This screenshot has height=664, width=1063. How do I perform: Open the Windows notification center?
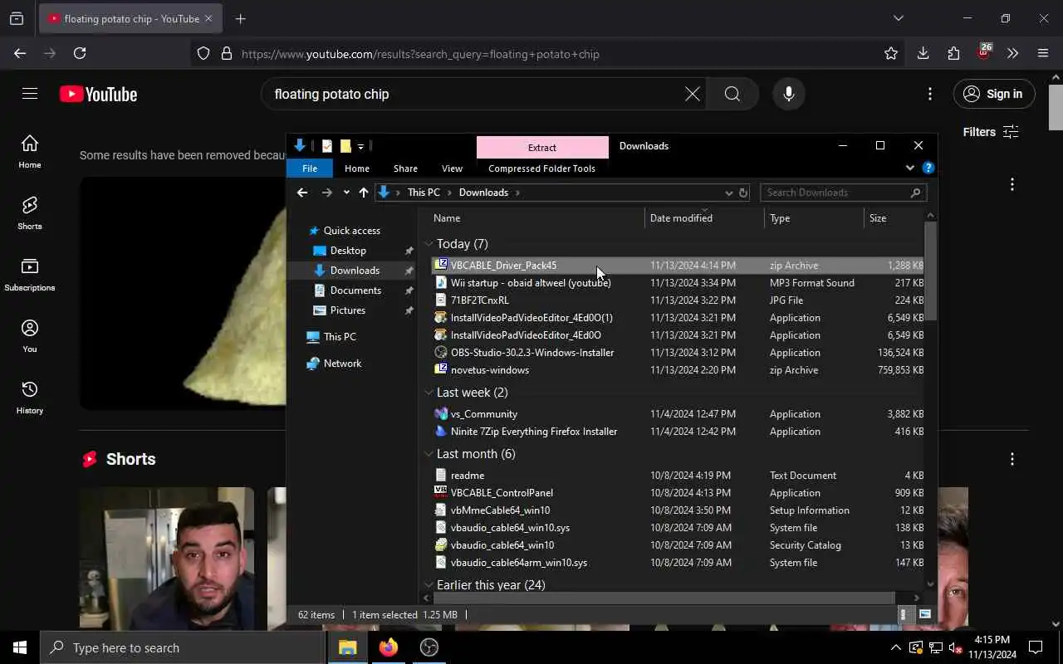coord(1036,647)
